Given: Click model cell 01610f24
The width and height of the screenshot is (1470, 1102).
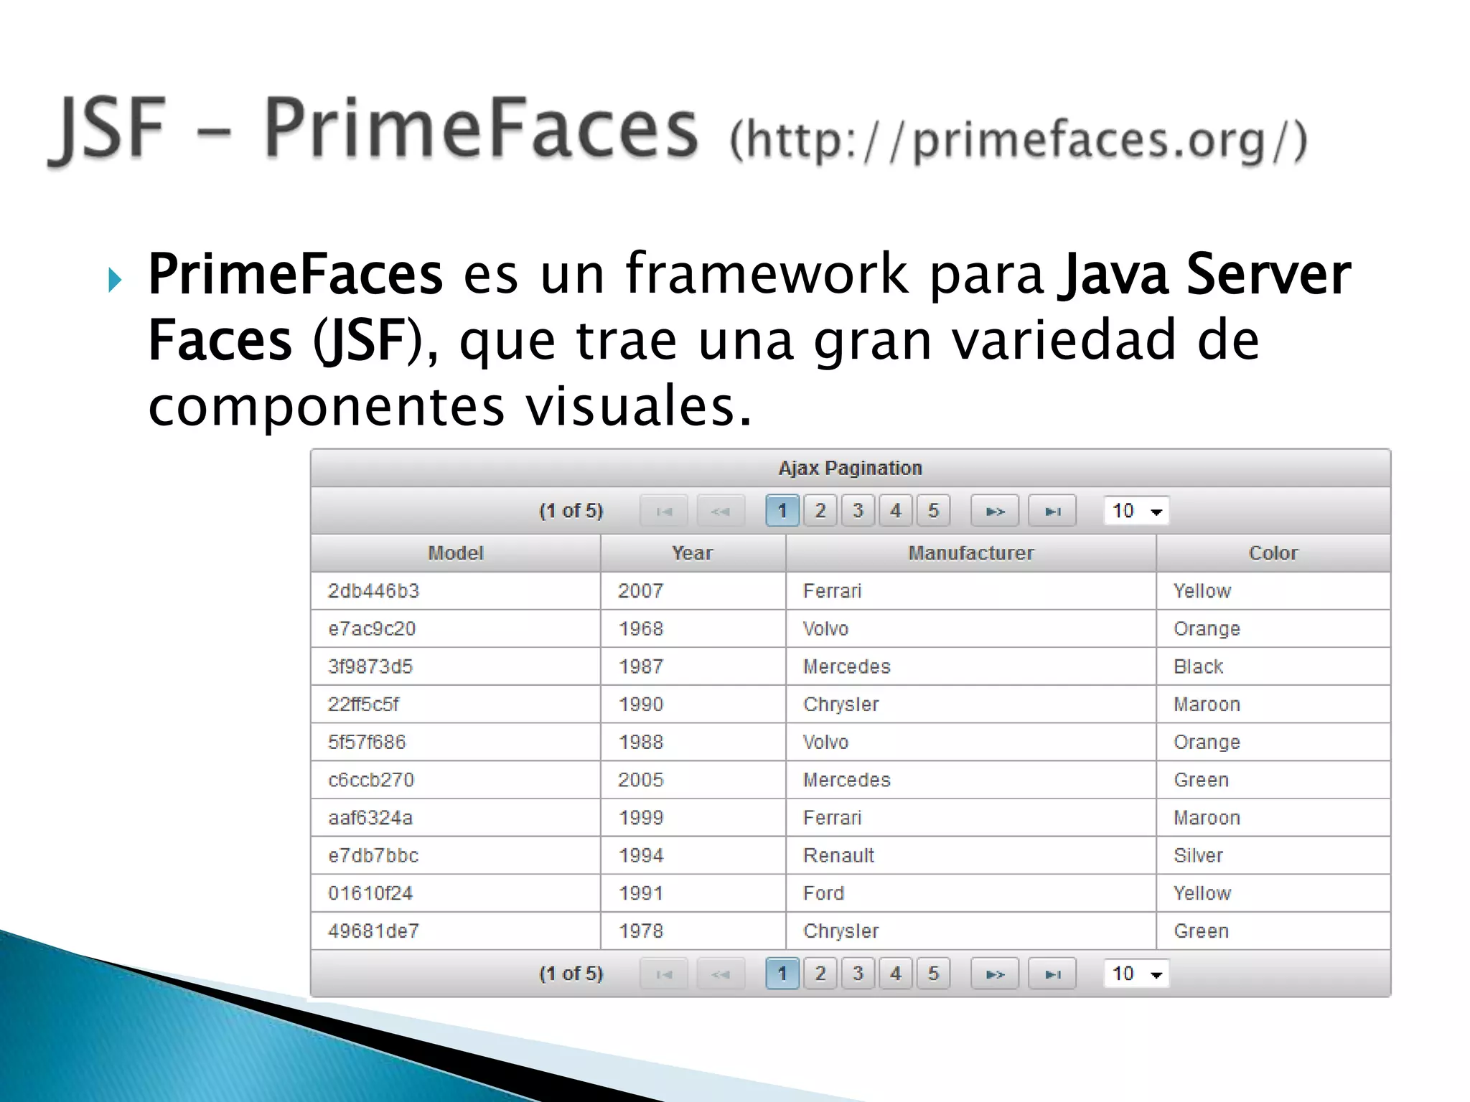Looking at the screenshot, I should [456, 893].
